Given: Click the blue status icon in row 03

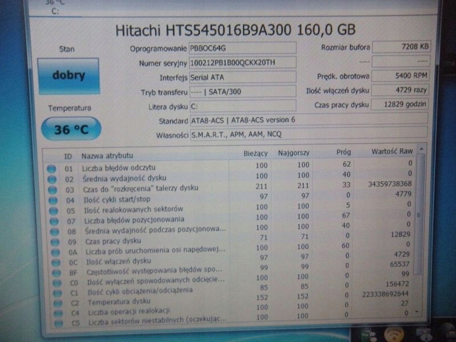Looking at the screenshot, I should point(52,190).
